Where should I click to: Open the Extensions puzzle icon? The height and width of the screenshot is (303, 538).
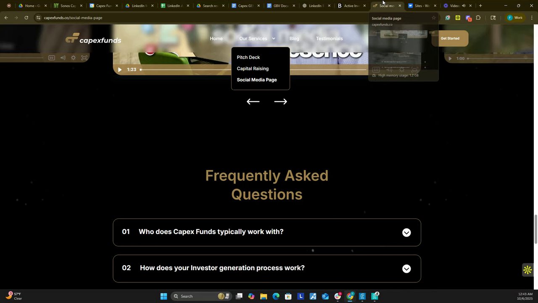click(x=478, y=18)
